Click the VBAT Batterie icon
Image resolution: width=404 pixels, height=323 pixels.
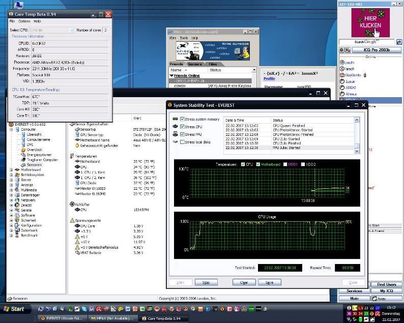click(x=77, y=253)
